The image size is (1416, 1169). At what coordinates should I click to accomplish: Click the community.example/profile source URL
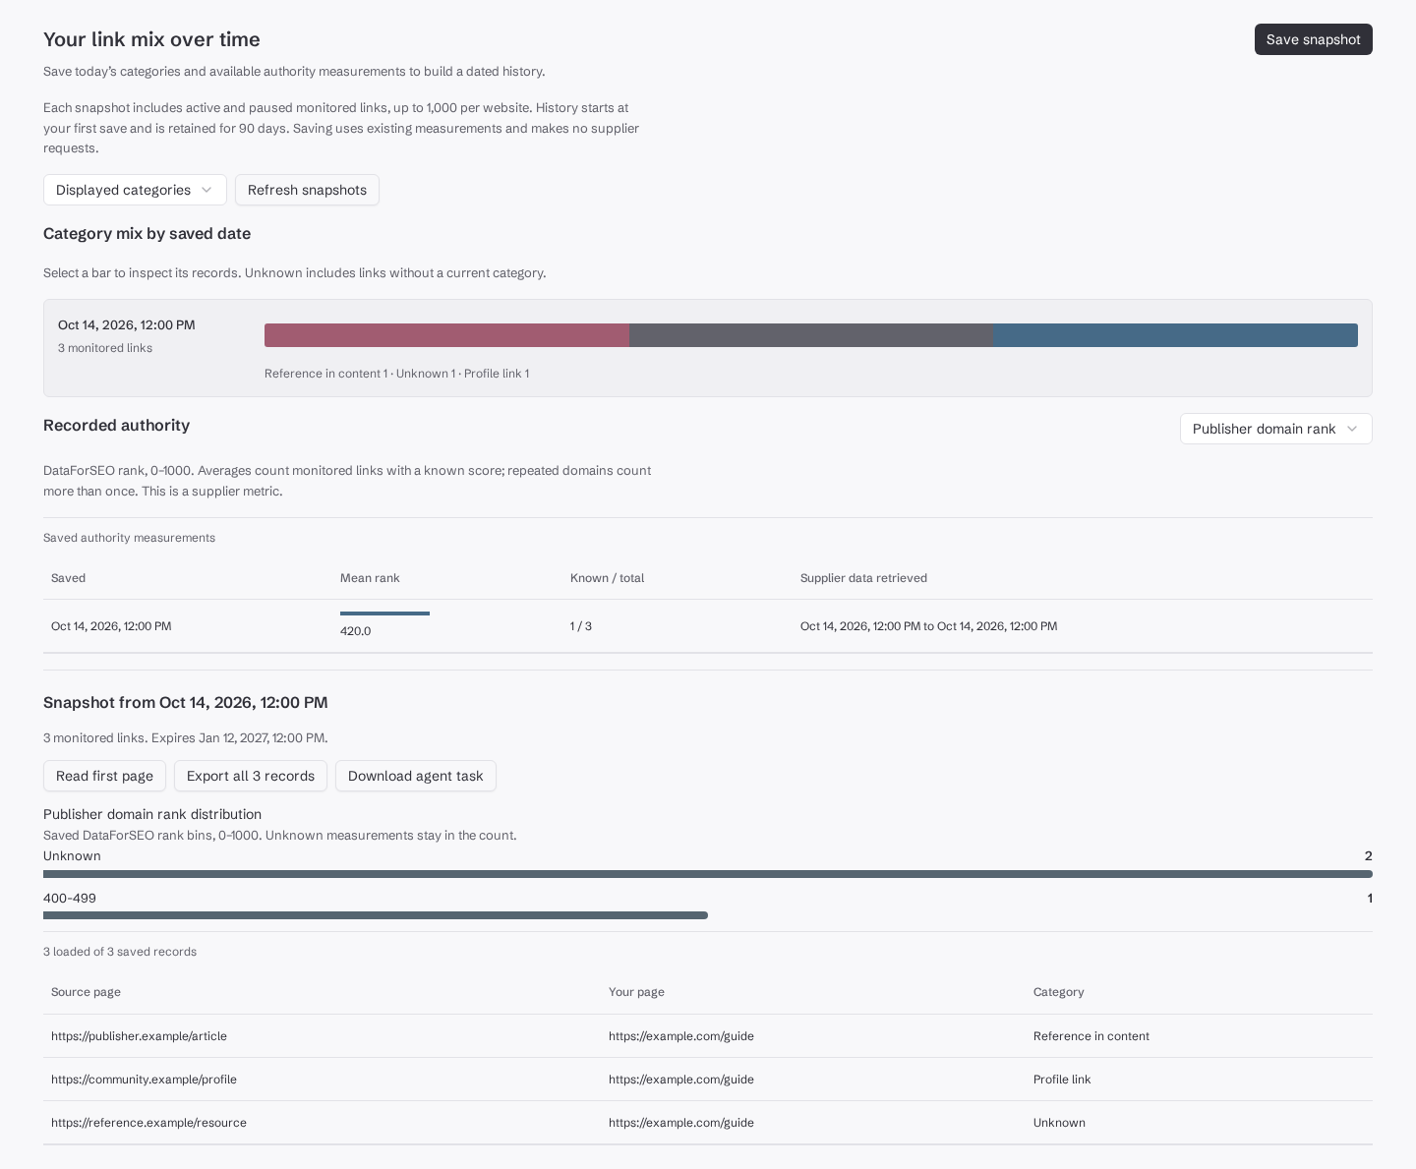(144, 1080)
